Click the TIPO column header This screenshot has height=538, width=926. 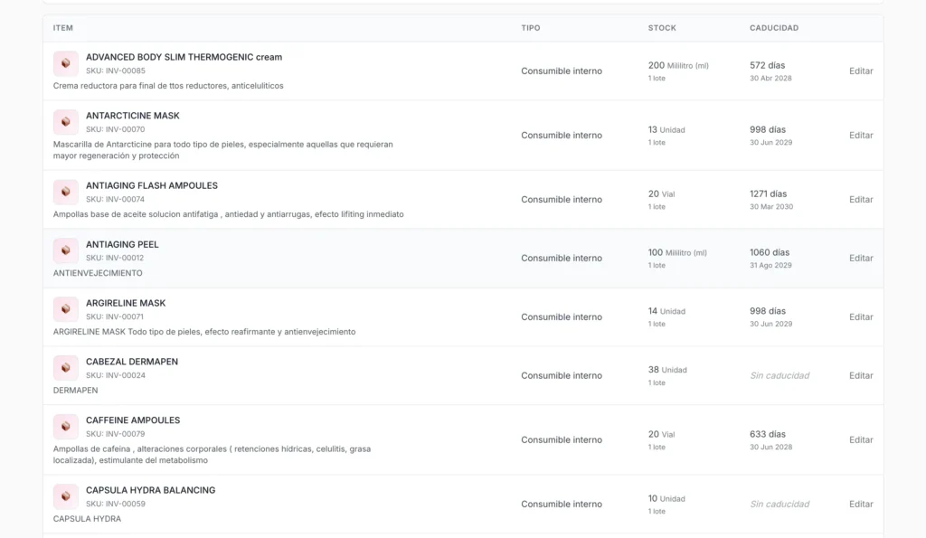tap(530, 28)
